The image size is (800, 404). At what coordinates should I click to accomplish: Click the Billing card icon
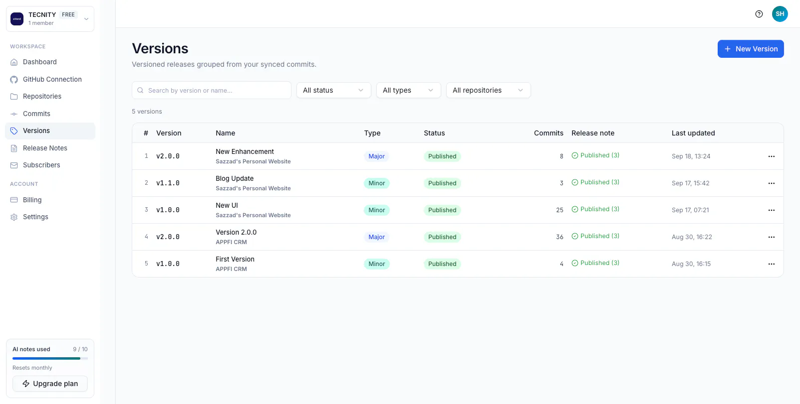[14, 200]
